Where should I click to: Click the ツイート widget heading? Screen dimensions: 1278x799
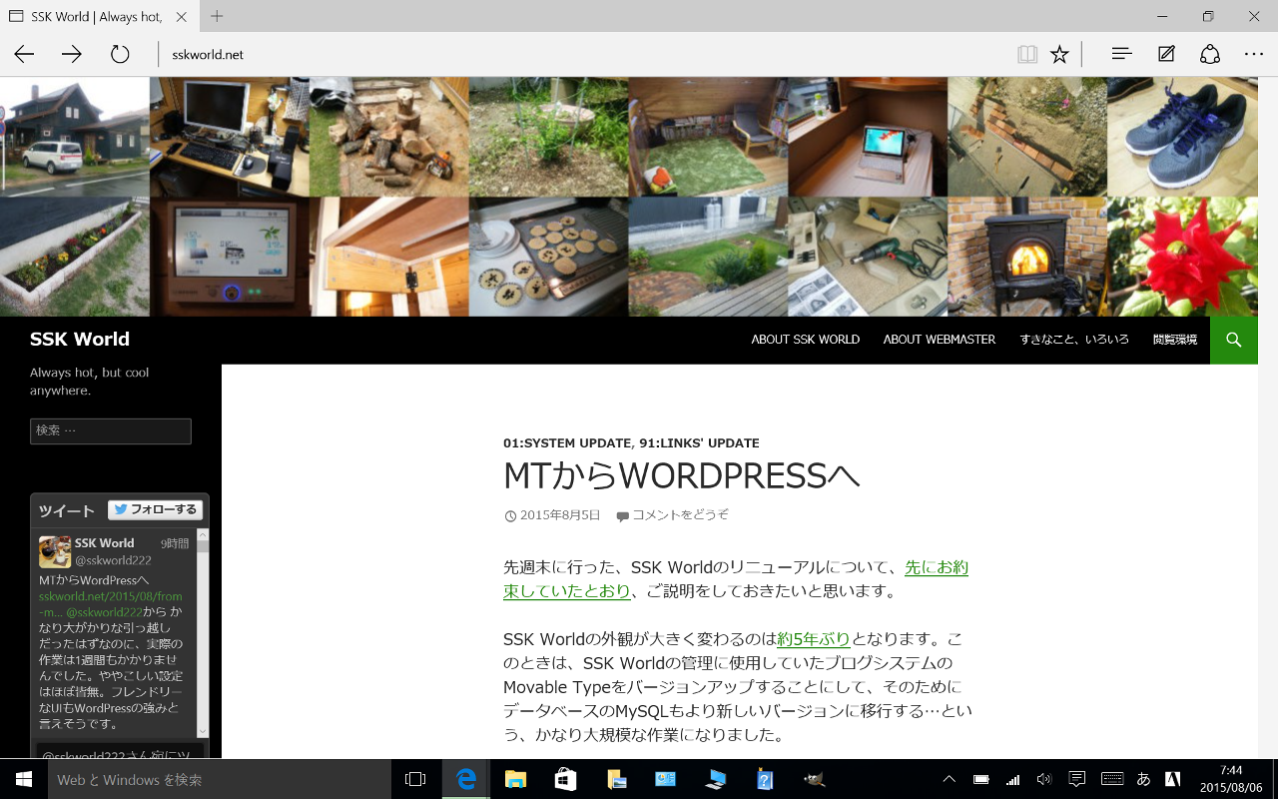tap(67, 510)
